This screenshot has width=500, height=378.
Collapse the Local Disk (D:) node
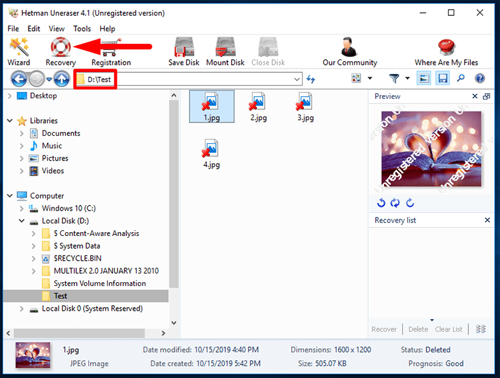22,221
